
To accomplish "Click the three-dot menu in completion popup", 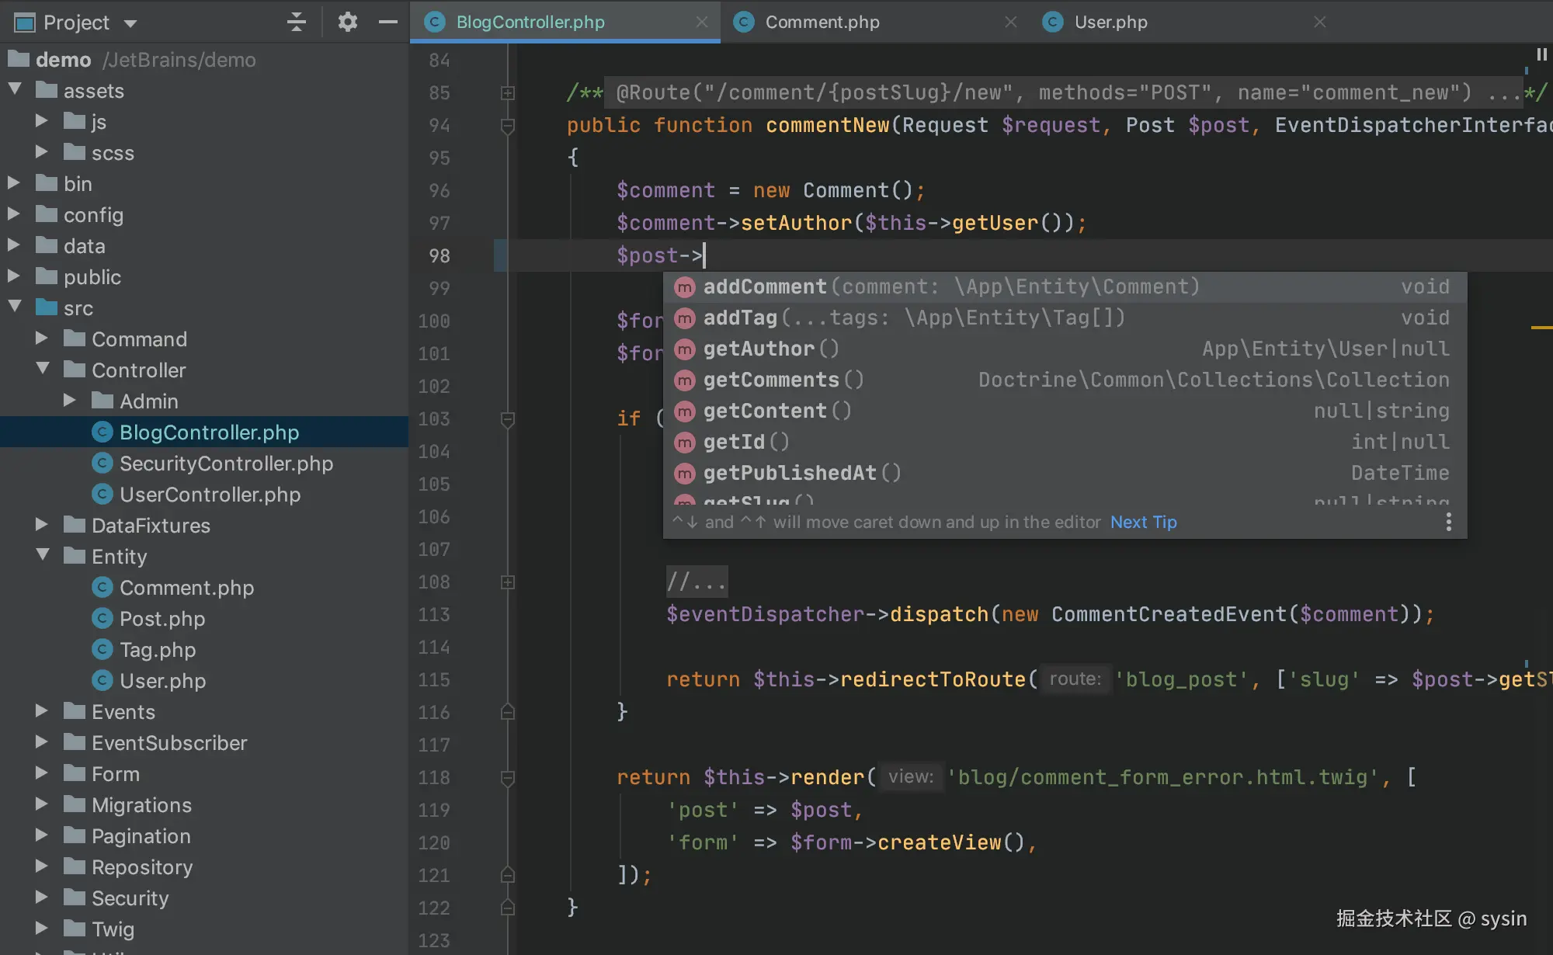I will pyautogui.click(x=1448, y=522).
